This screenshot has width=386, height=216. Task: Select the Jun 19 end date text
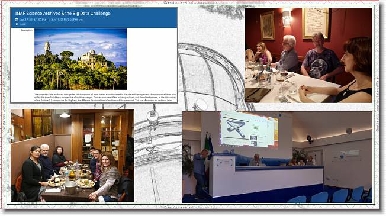click(65, 20)
